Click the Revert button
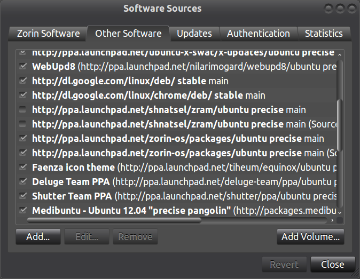 click(x=284, y=264)
